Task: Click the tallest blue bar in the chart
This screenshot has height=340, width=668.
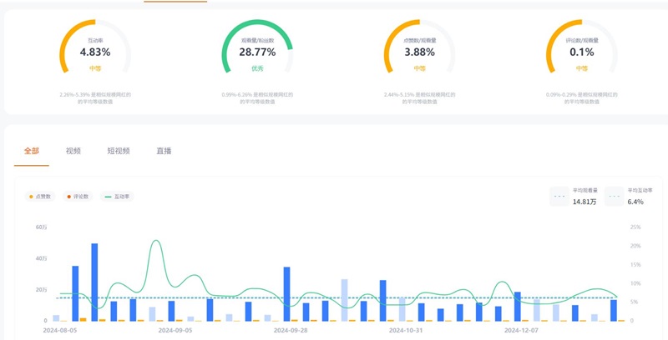Action: coord(94,282)
